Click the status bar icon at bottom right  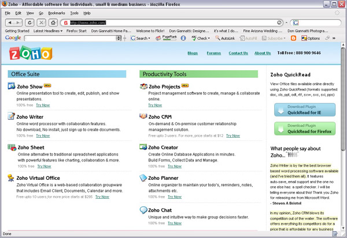(335, 234)
